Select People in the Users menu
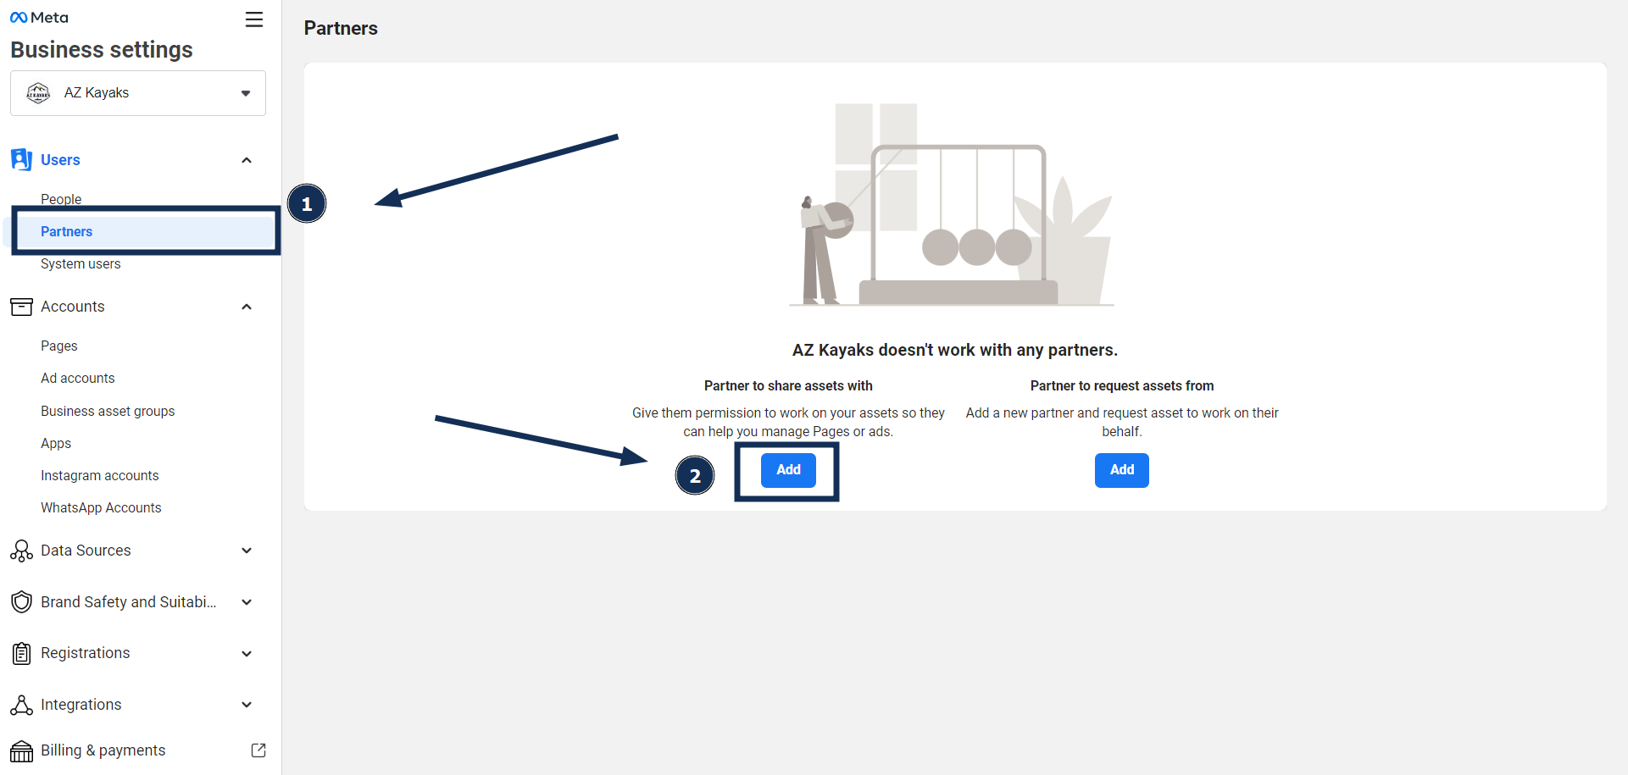Screen dimensions: 1628x775 (x=61, y=199)
